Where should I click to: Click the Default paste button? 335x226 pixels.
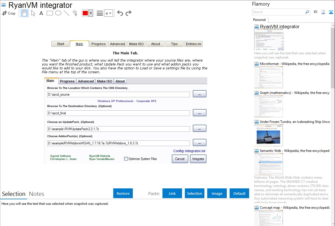239,193
